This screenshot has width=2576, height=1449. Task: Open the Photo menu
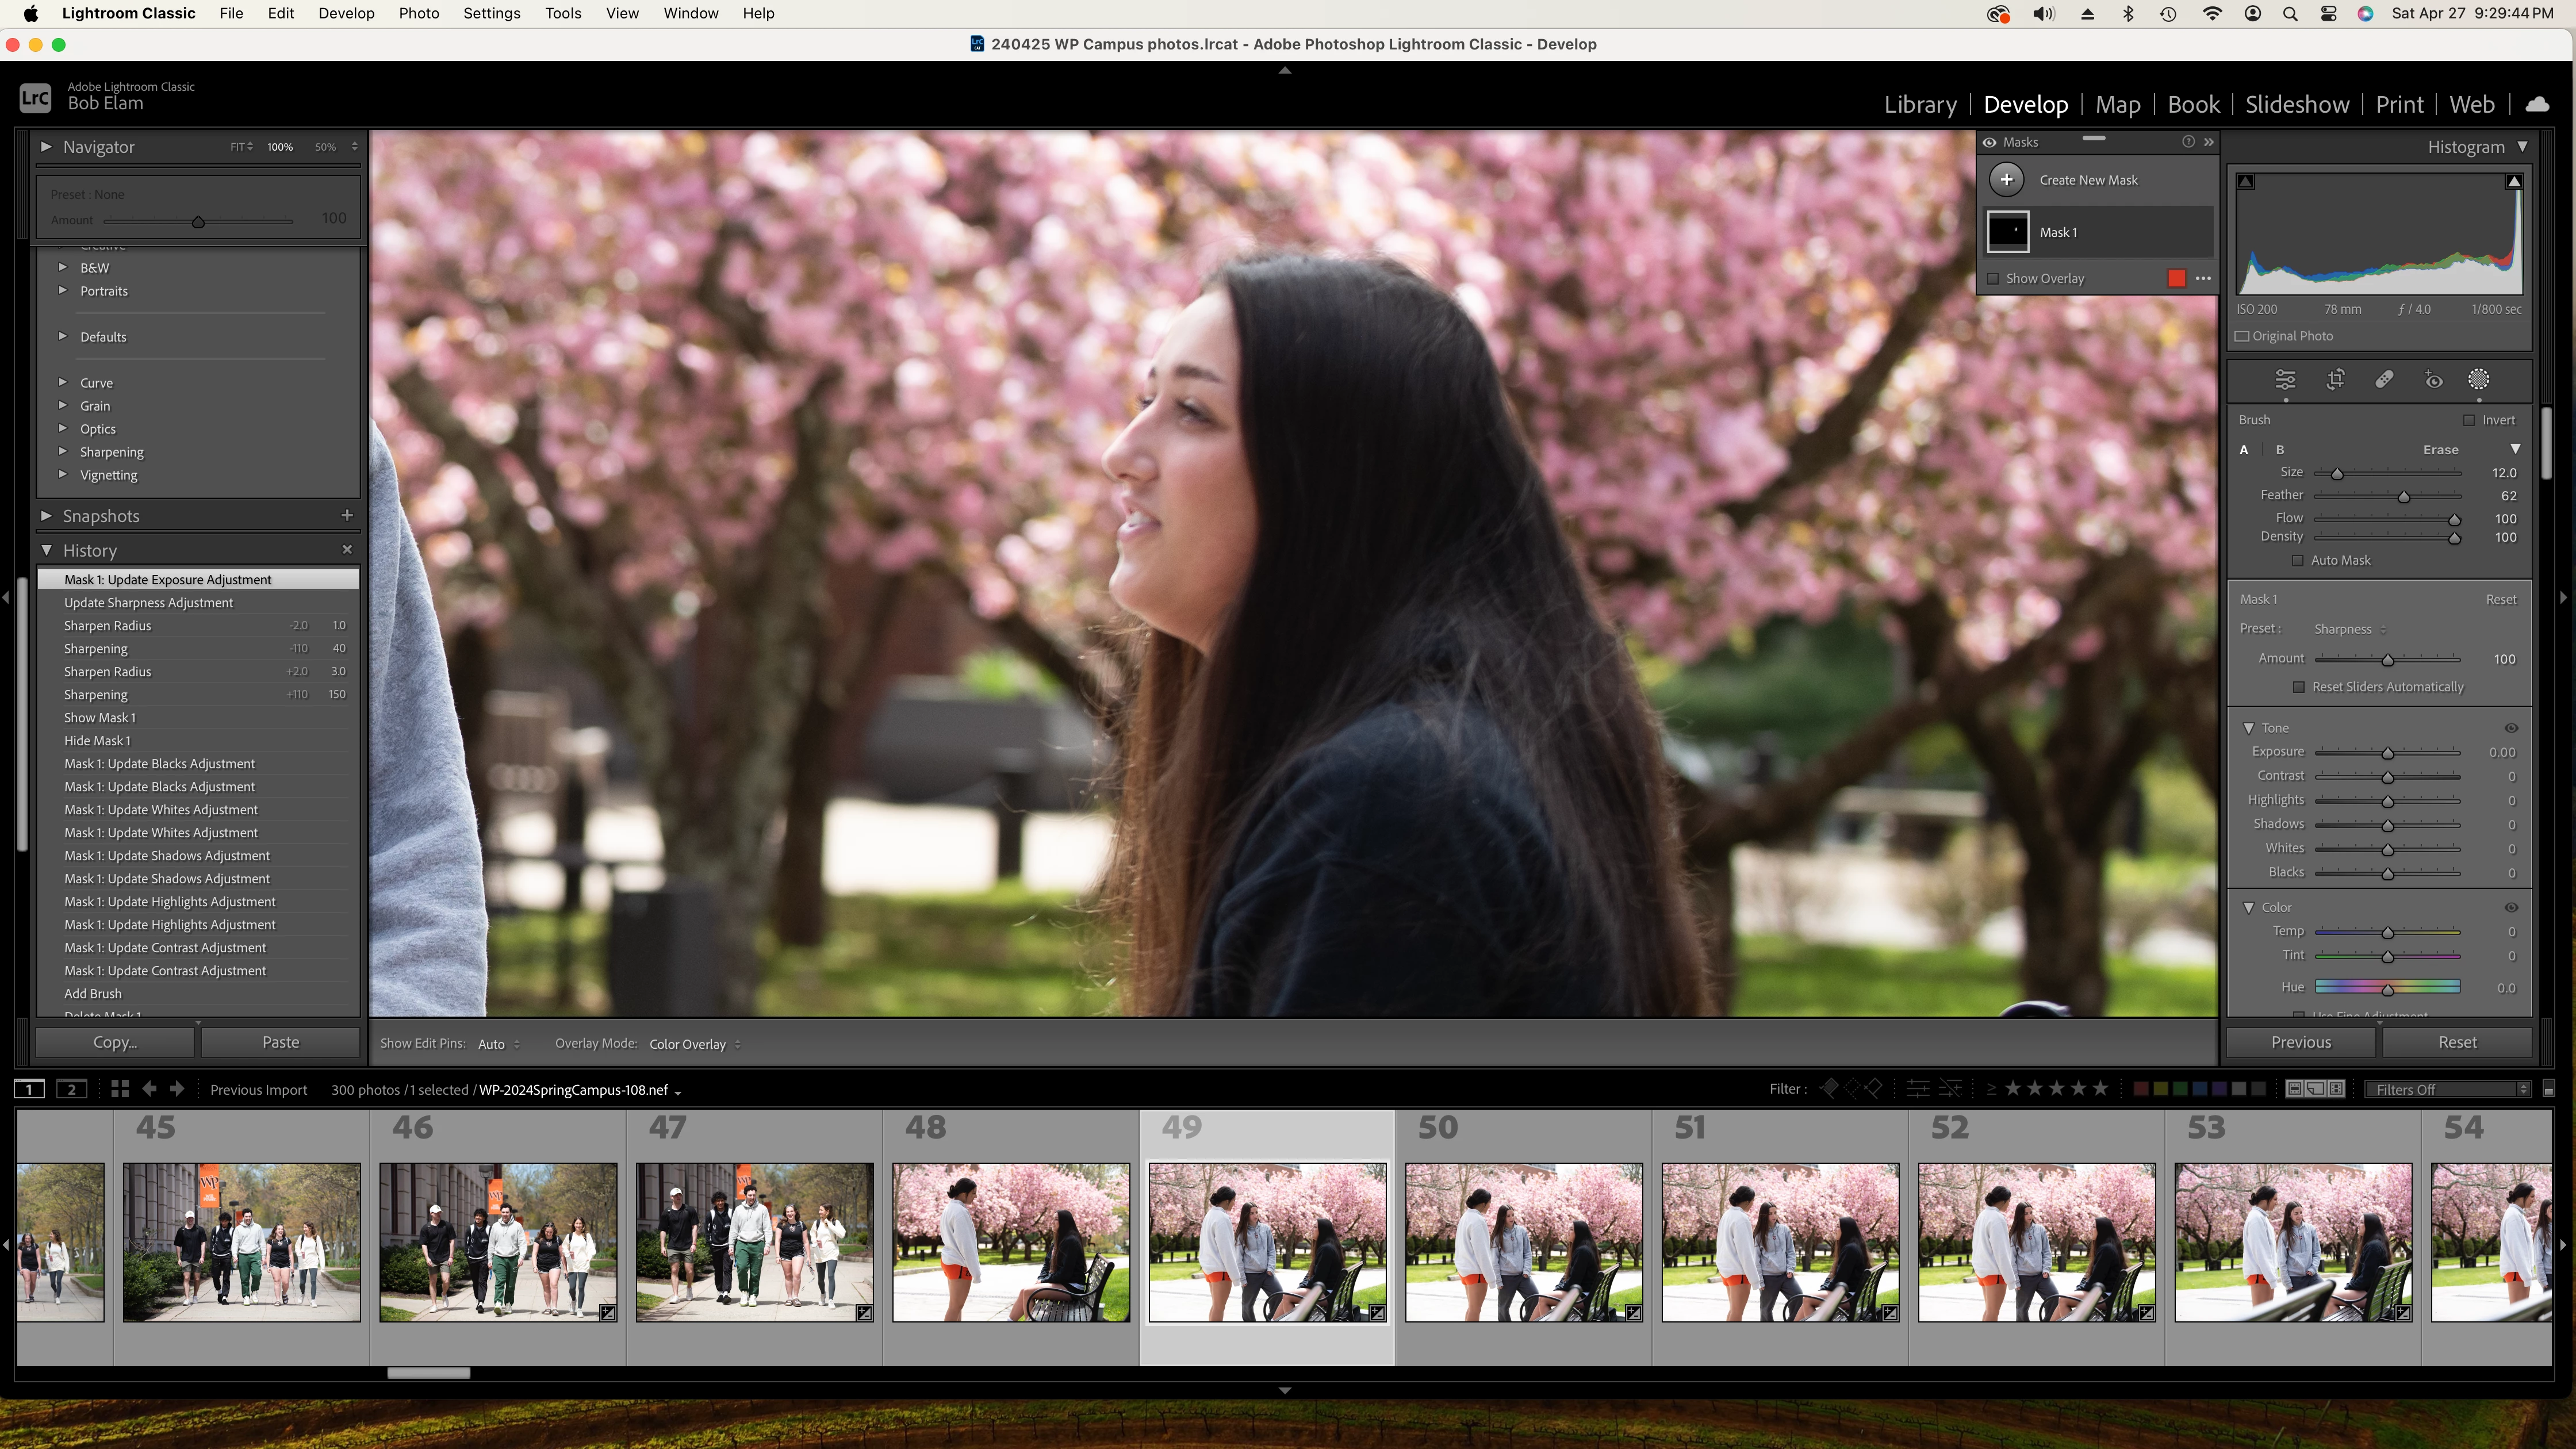(x=418, y=13)
